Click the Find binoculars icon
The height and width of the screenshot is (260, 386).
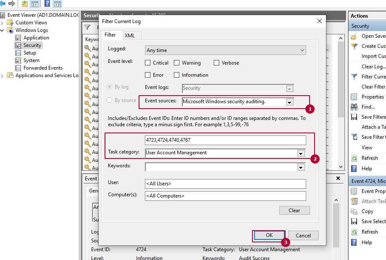click(x=354, y=107)
